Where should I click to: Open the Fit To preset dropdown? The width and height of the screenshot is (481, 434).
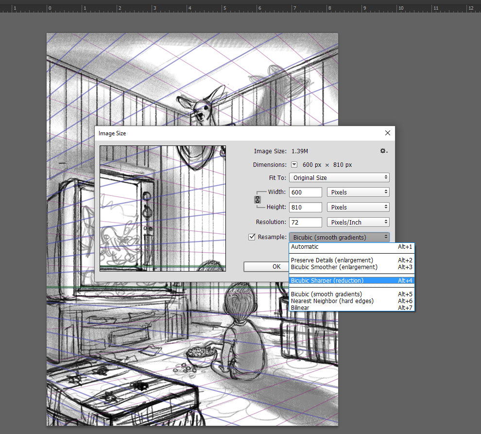pos(339,178)
